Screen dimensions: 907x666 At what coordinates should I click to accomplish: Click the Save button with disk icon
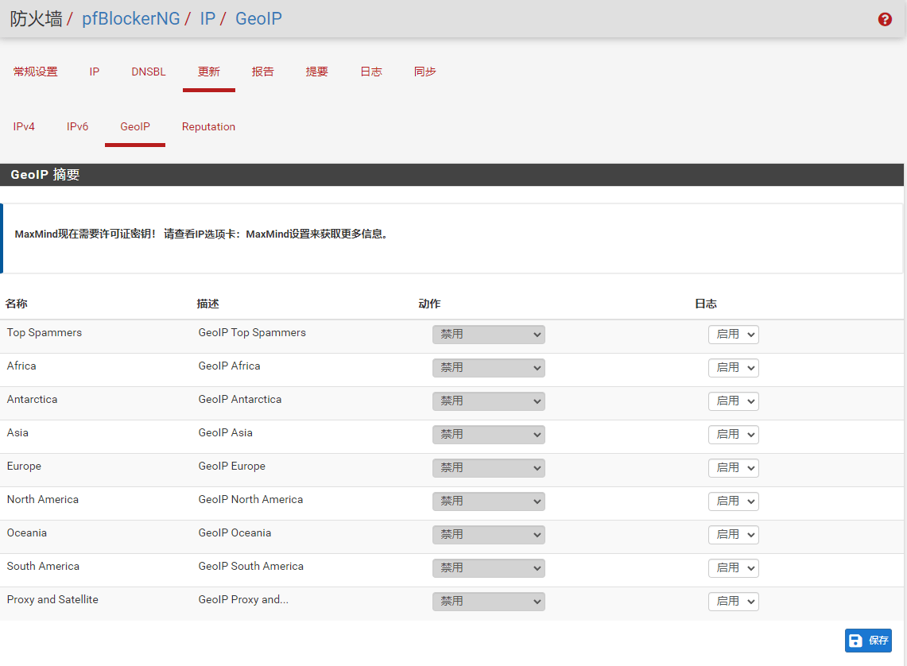[868, 641]
